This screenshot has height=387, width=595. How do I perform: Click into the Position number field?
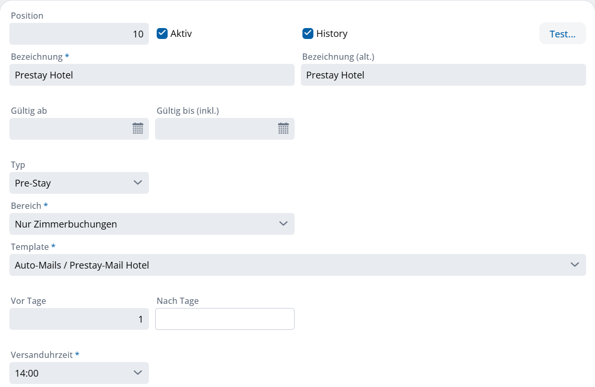pyautogui.click(x=78, y=34)
